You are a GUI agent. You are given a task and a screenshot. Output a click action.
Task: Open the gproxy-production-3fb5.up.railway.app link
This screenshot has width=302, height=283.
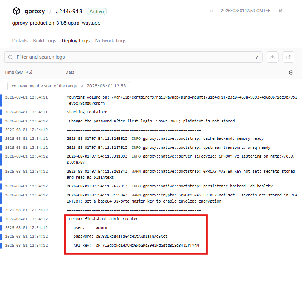tap(56, 23)
